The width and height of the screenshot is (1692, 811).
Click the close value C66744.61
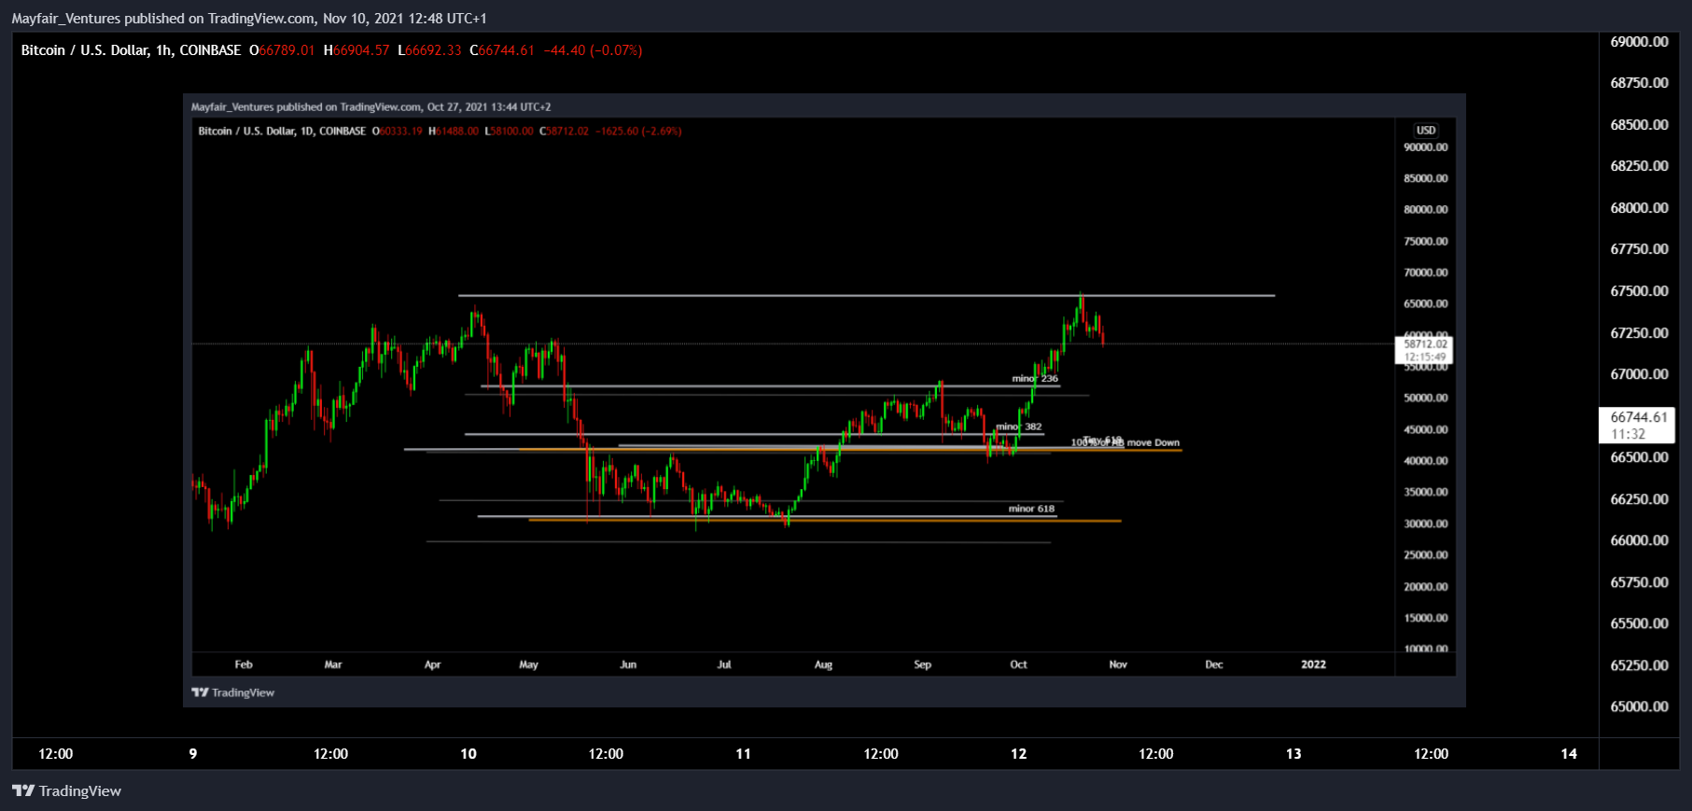tap(502, 50)
